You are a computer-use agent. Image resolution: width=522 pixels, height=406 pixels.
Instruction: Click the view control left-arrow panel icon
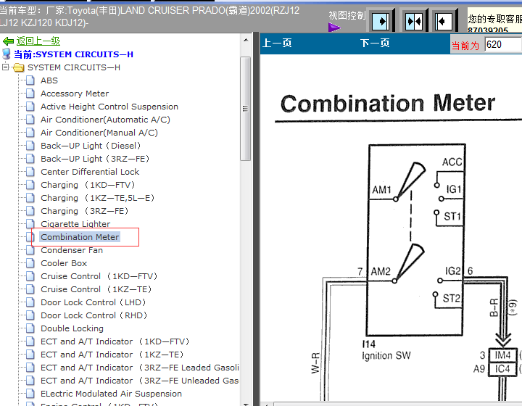click(x=444, y=21)
